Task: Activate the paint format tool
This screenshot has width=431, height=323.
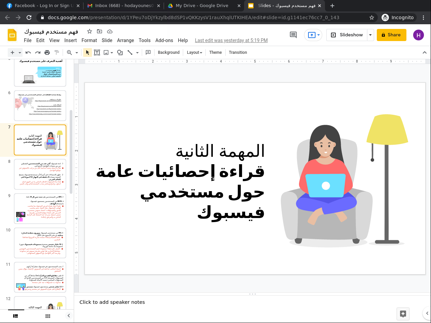Action: tap(57, 52)
